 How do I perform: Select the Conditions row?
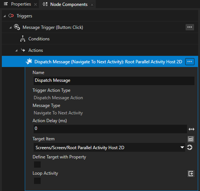(x=100, y=39)
